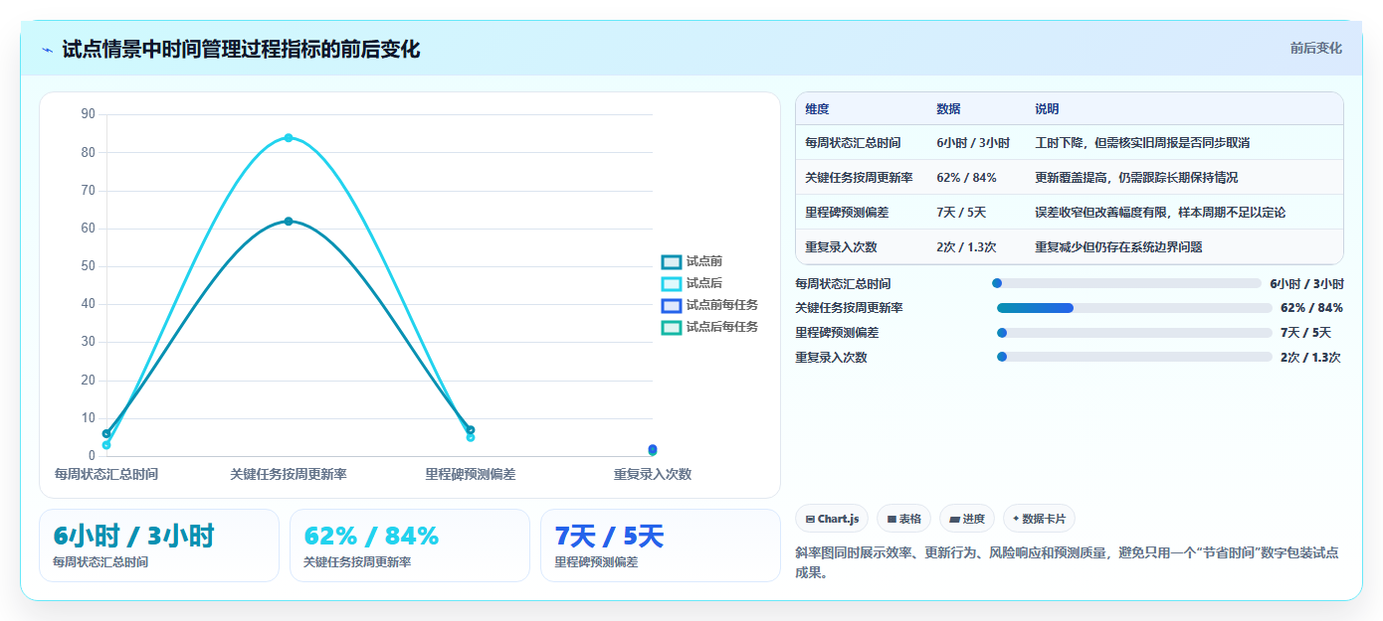Screen dimensions: 1383x621
Task: Click the 表格 tag chip
Action: pyautogui.click(x=903, y=519)
